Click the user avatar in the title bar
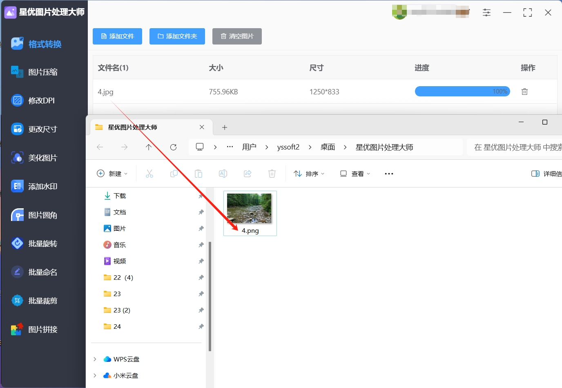Screen dimensions: 562x388 click(x=399, y=12)
